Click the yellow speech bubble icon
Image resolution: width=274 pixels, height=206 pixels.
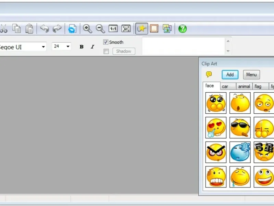click(209, 74)
